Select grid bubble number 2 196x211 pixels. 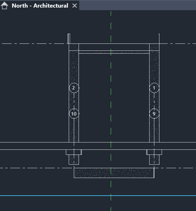pos(74,88)
